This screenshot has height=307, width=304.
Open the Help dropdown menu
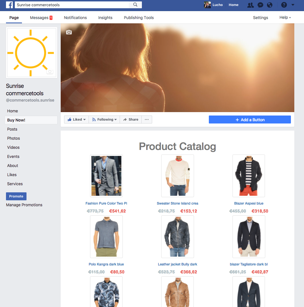(285, 17)
